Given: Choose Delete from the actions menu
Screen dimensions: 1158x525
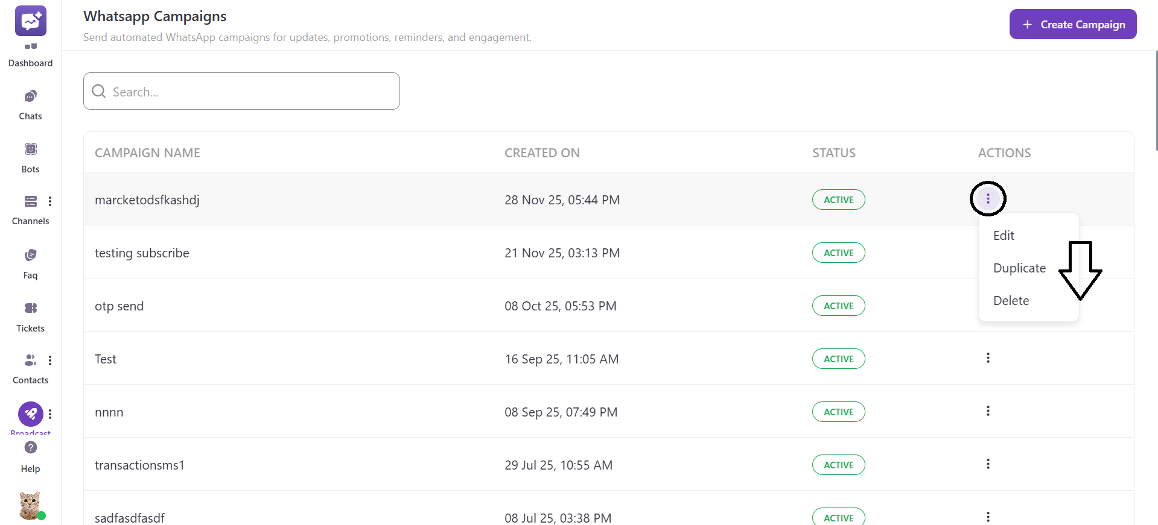Looking at the screenshot, I should (x=1011, y=301).
